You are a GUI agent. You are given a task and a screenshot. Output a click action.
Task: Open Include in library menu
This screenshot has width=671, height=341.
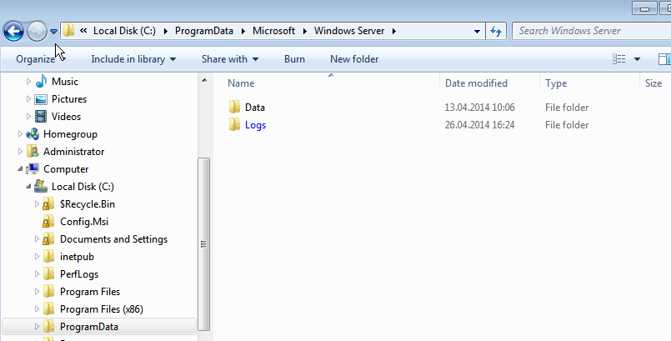pos(133,59)
